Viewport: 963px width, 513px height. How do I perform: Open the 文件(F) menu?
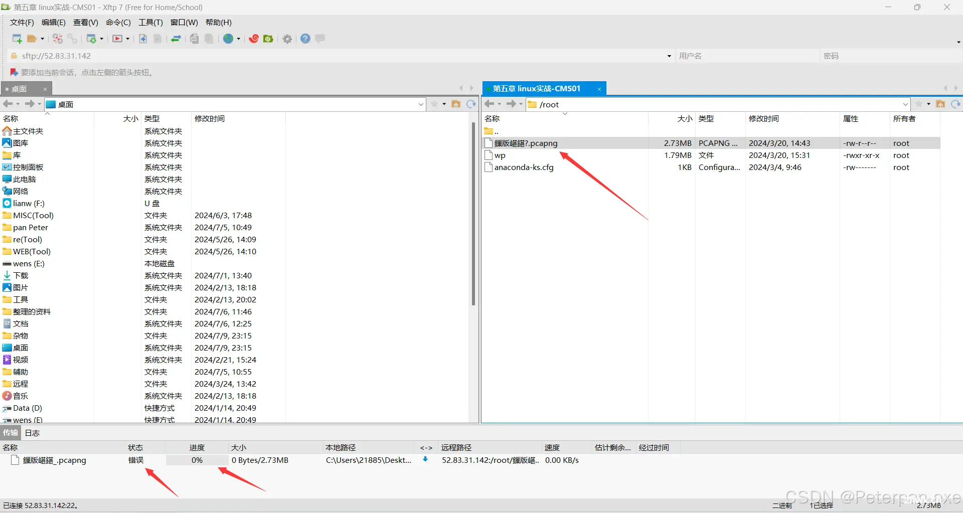[x=22, y=23]
